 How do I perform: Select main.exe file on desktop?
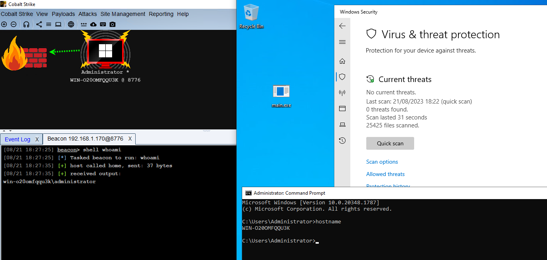[x=281, y=96]
